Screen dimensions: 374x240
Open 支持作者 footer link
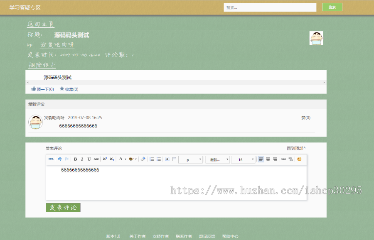(x=160, y=236)
